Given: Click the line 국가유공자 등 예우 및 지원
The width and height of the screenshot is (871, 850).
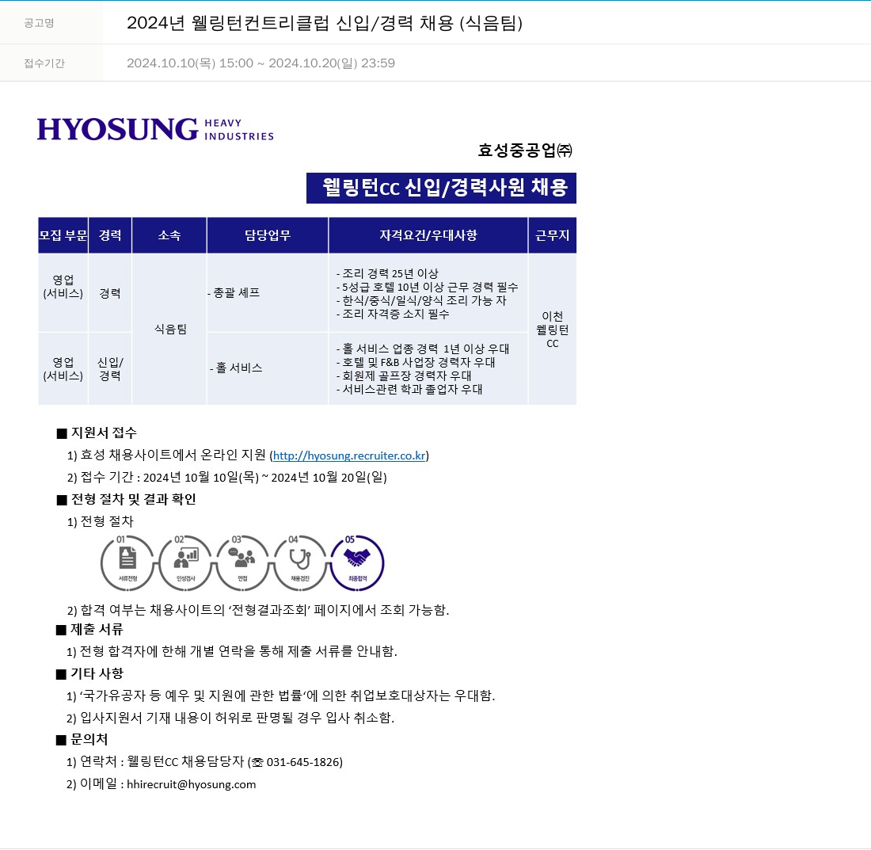Looking at the screenshot, I should point(280,696).
